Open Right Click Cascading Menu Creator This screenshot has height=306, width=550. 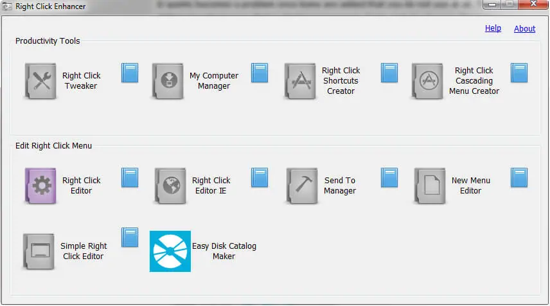(427, 81)
